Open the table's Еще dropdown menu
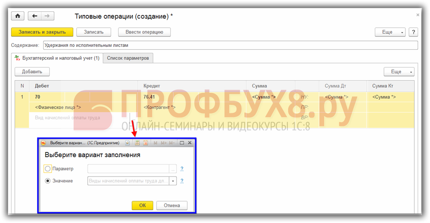 pyautogui.click(x=399, y=72)
